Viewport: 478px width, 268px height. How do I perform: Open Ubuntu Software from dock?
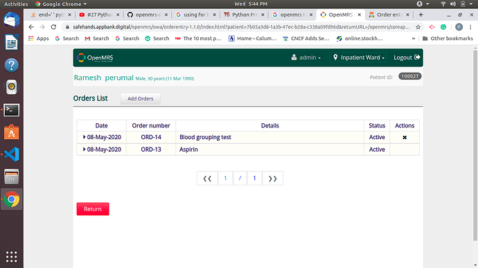point(12,132)
